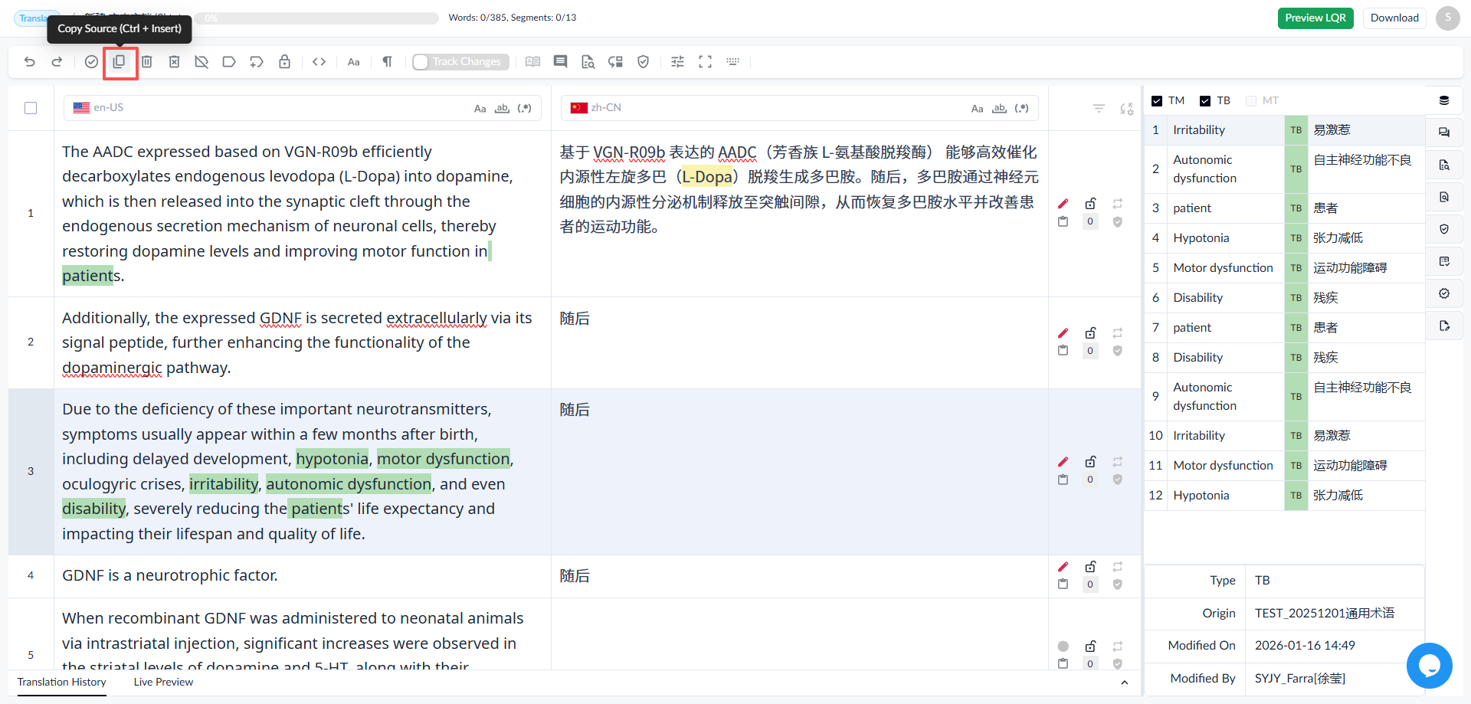Viewport: 1471px width, 704px height.
Task: Click the lock segment icon in toolbar
Action: pos(284,61)
